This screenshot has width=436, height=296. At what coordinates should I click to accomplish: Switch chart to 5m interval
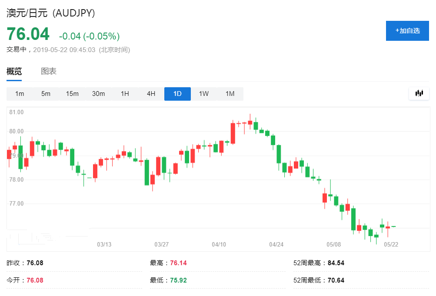(x=46, y=94)
